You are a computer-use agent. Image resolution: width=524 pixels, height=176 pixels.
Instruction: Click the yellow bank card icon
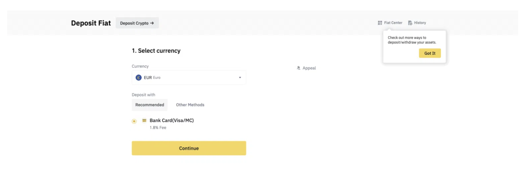click(x=144, y=121)
